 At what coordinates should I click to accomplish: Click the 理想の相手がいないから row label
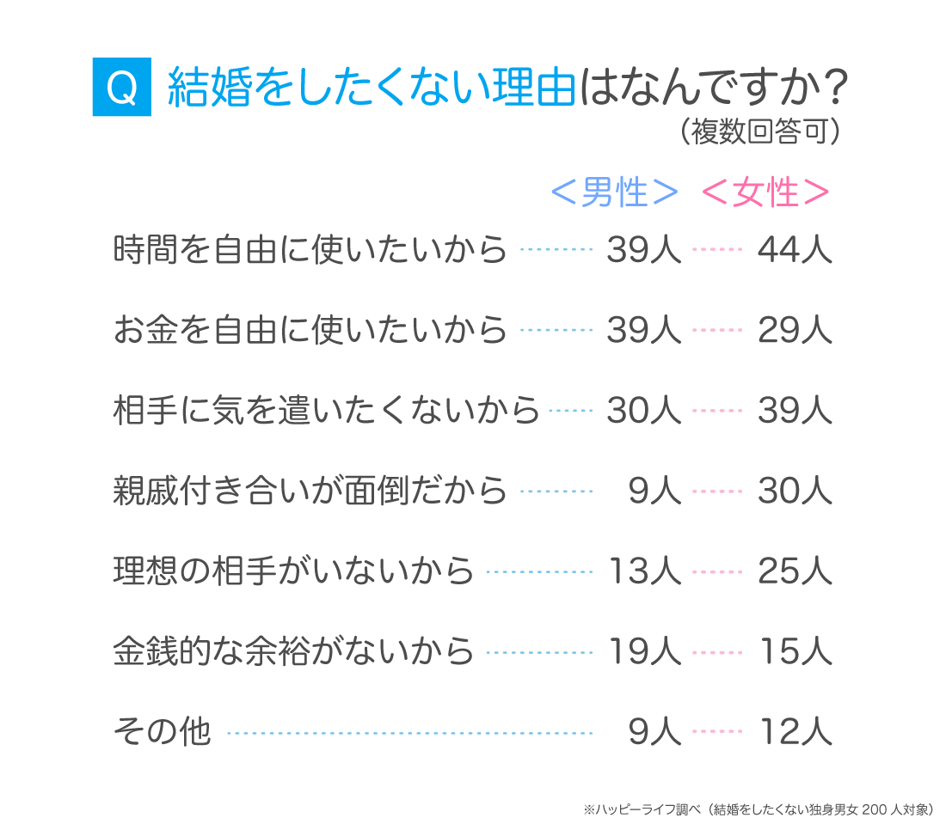[293, 571]
